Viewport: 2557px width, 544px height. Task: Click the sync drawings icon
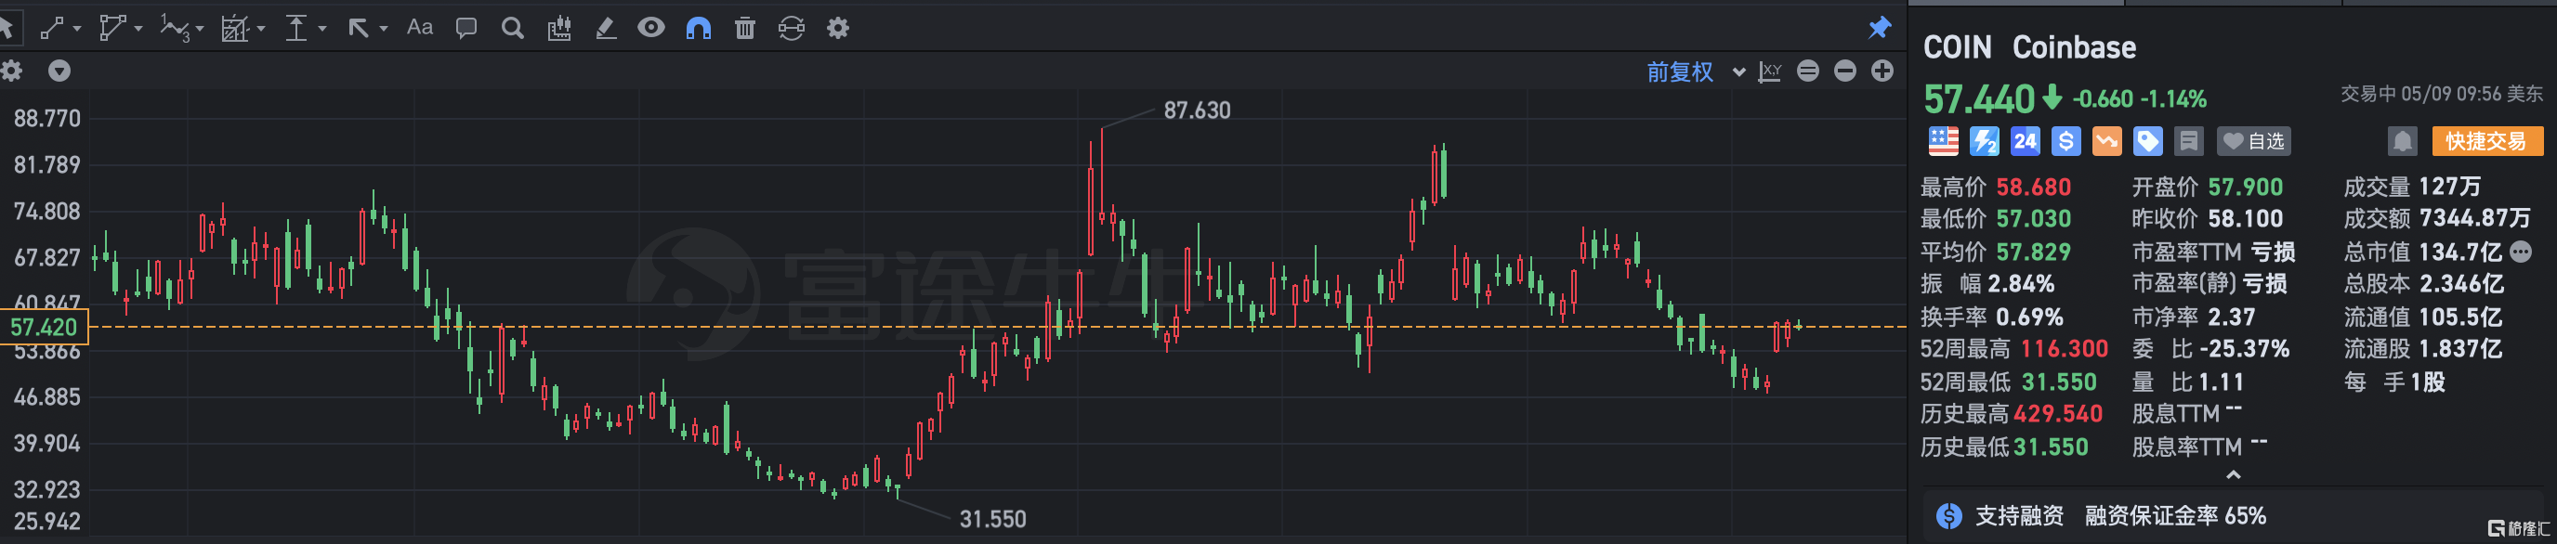pyautogui.click(x=791, y=28)
